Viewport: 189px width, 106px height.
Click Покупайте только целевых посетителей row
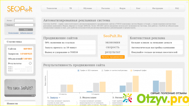(156, 52)
